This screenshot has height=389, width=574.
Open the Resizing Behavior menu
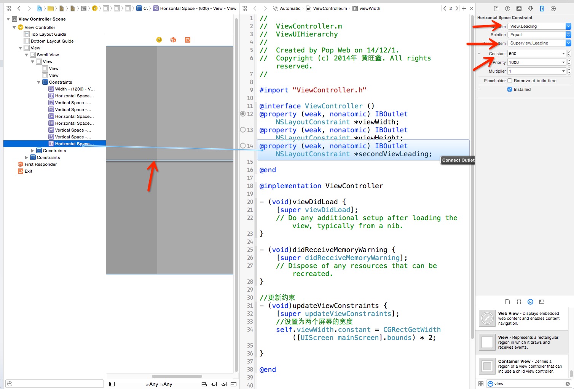tap(233, 384)
